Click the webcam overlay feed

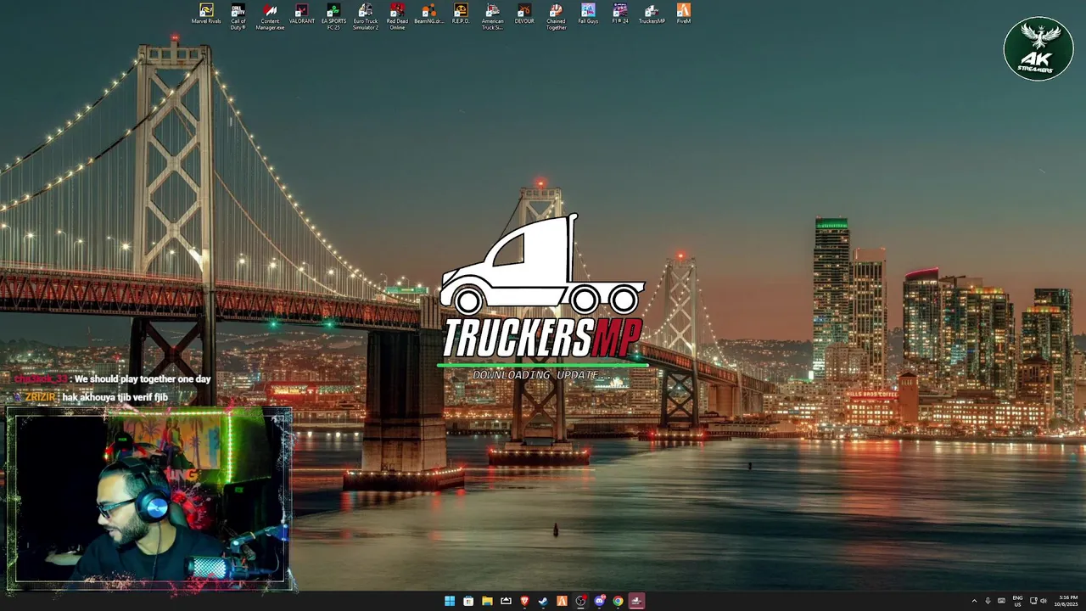(149, 497)
